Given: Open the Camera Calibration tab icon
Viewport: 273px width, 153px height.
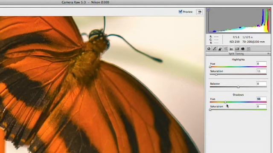Looking at the screenshot, I should coord(243,49).
